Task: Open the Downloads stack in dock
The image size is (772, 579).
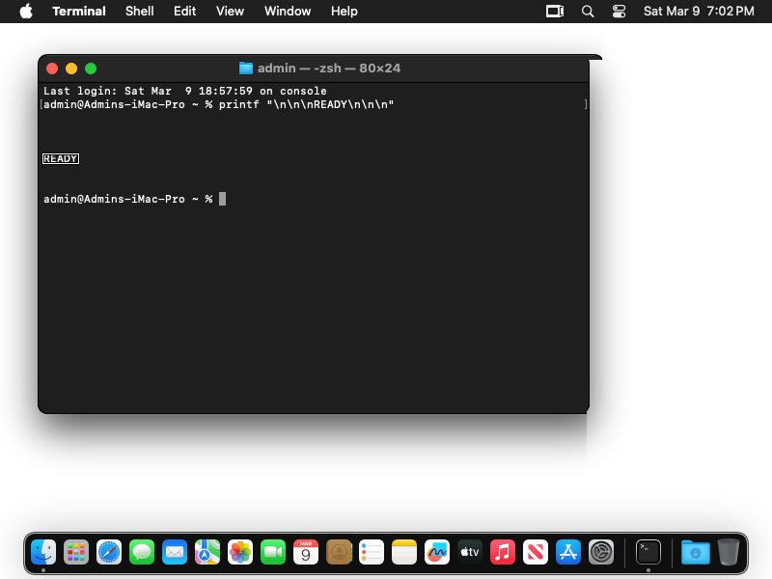Action: click(695, 552)
